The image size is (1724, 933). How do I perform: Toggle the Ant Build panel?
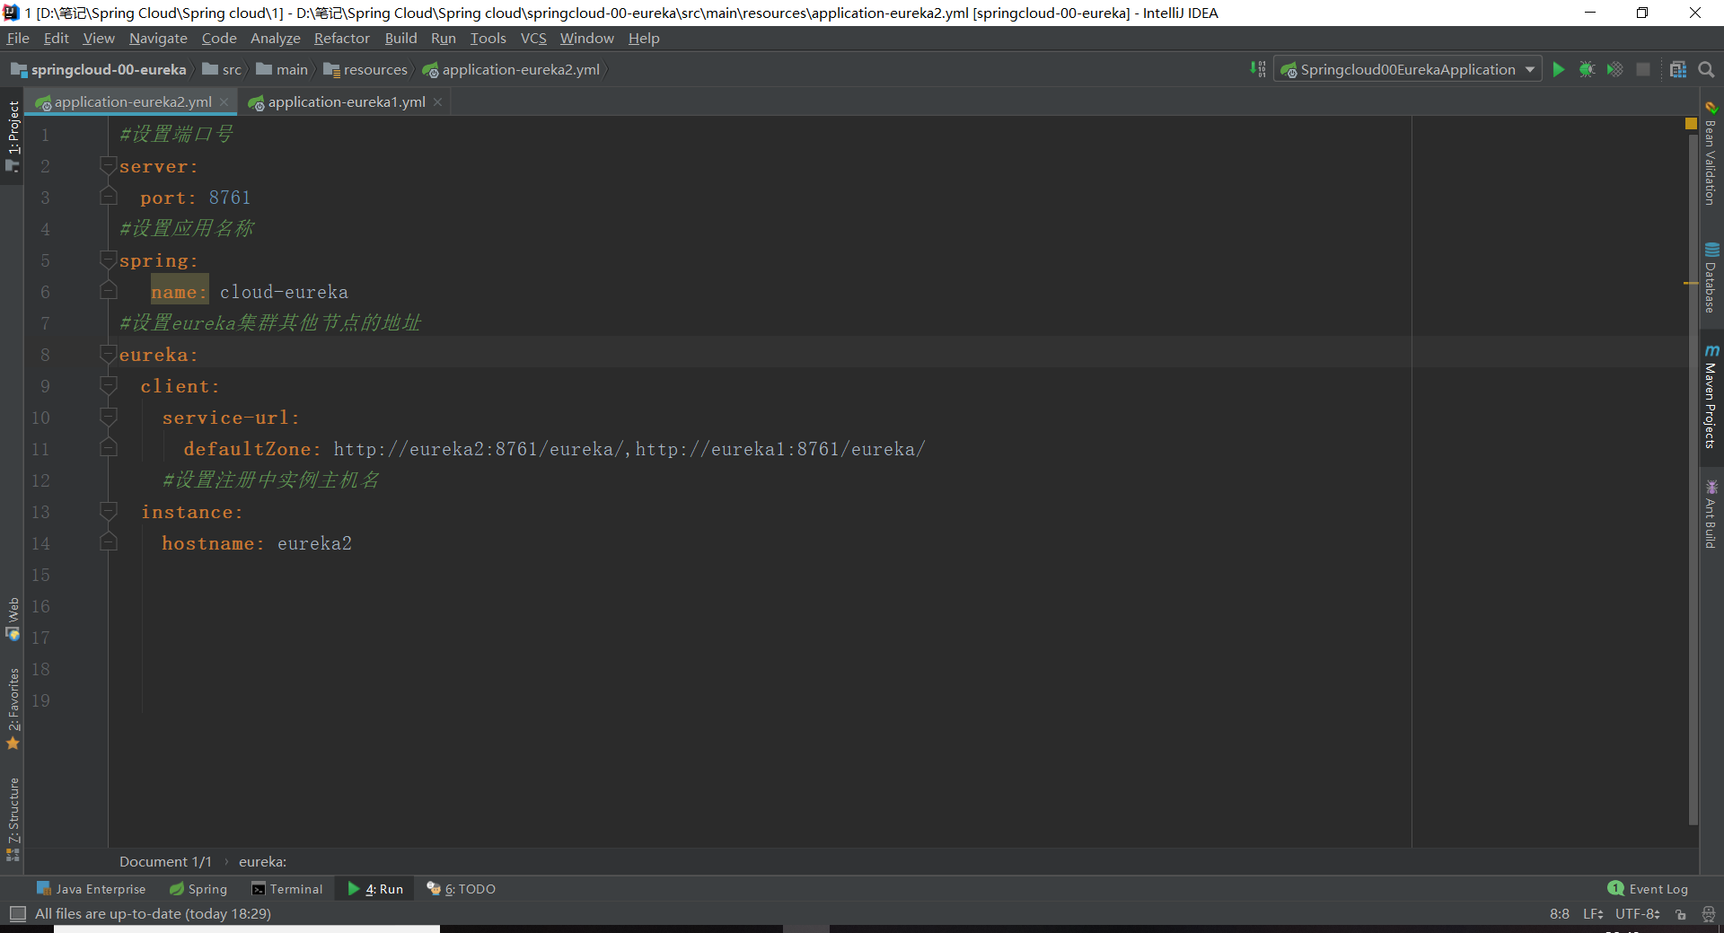(1711, 515)
